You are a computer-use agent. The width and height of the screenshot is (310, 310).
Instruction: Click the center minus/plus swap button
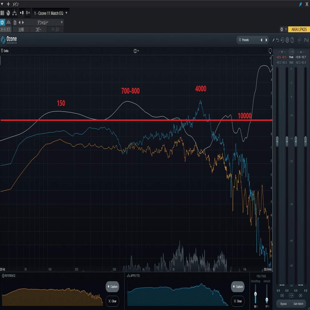291,295
